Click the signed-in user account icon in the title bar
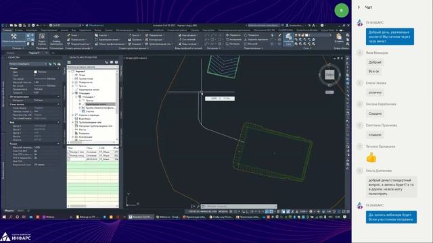The height and width of the screenshot is (243, 433). pyautogui.click(x=287, y=26)
